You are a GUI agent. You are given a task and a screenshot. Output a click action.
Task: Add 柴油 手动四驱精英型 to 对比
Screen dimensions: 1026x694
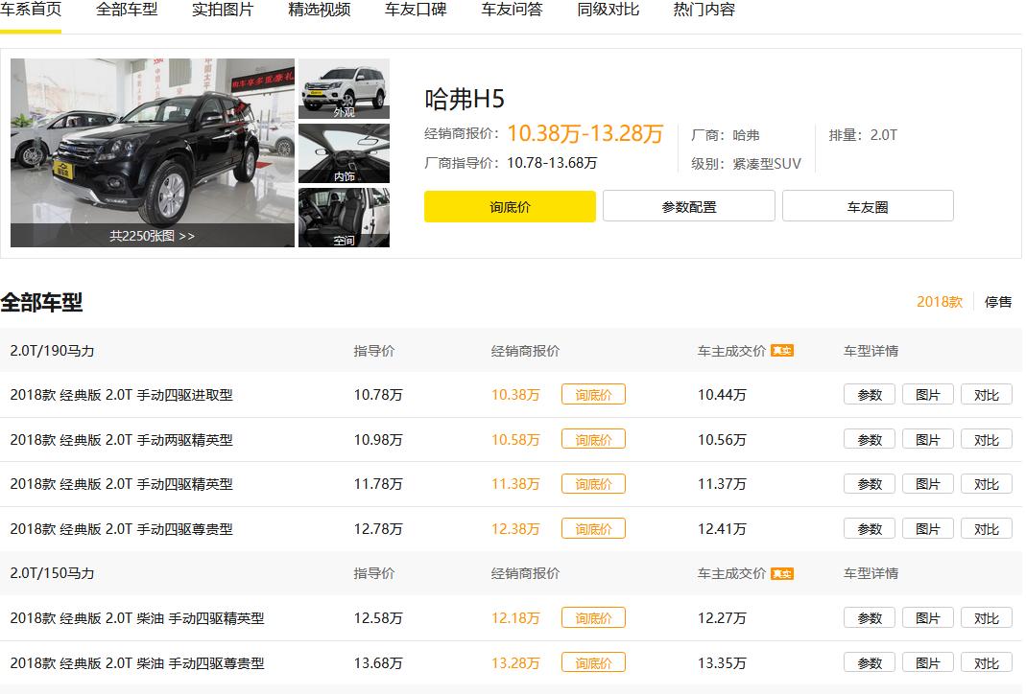tap(987, 617)
